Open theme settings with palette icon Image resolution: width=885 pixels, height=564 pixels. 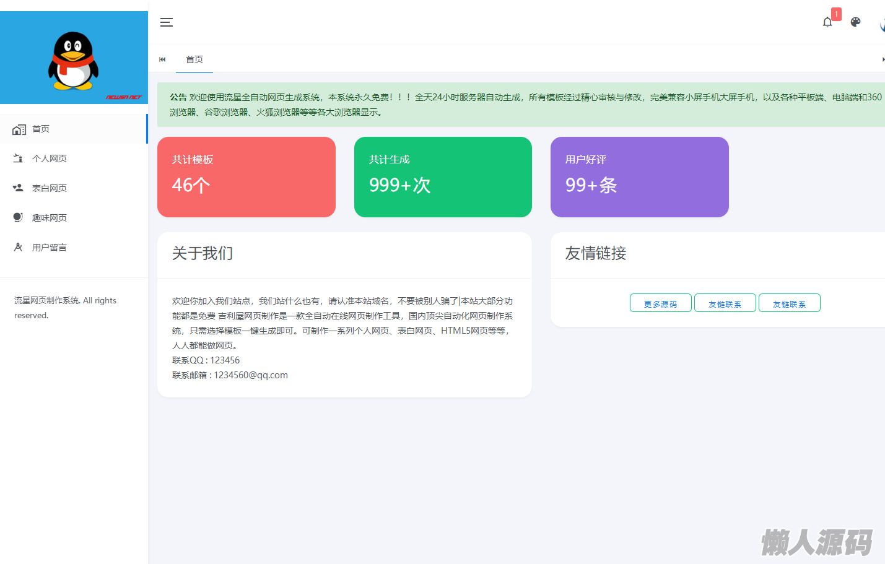pos(855,22)
